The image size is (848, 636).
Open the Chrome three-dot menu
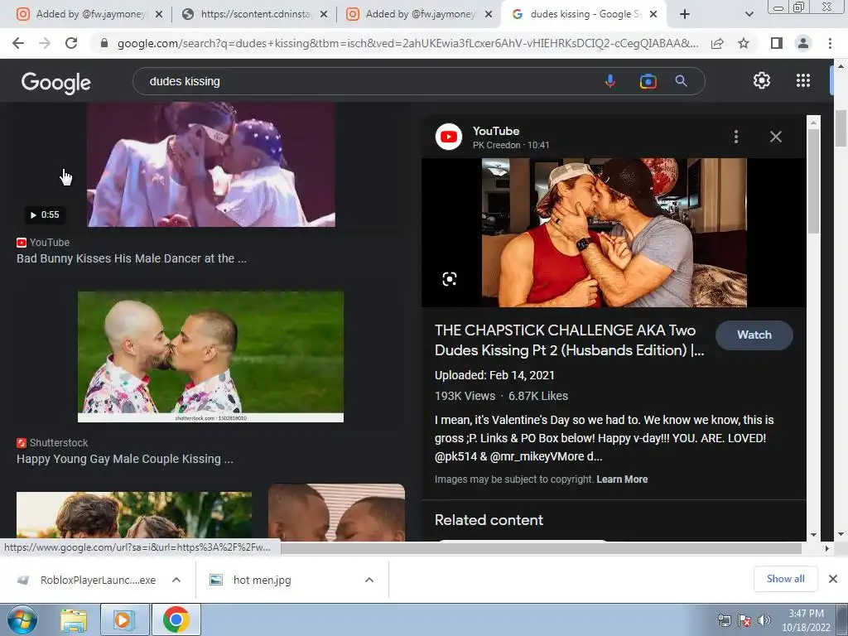pos(830,43)
